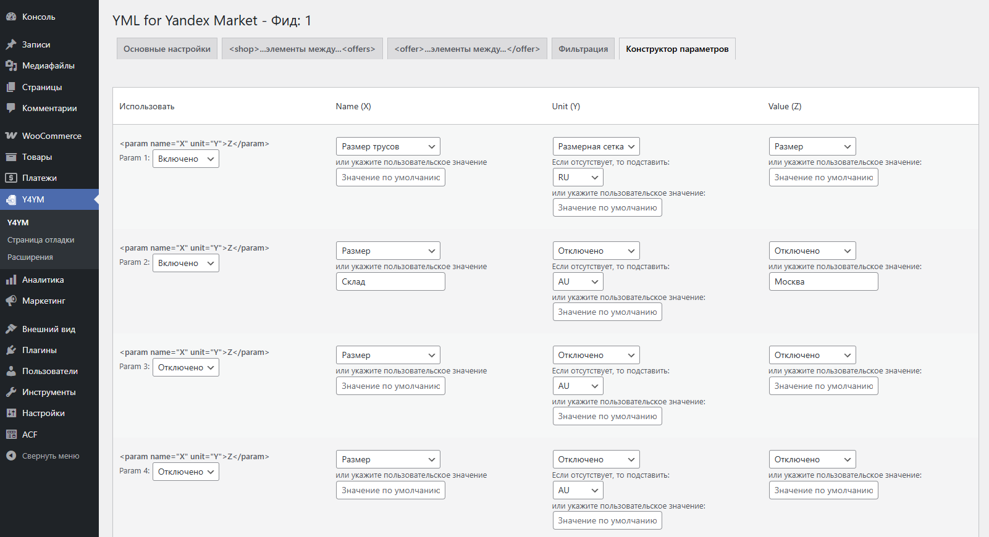The image size is (989, 537).
Task: Click the Консоль dashboard icon in sidebar
Action: pyautogui.click(x=11, y=17)
